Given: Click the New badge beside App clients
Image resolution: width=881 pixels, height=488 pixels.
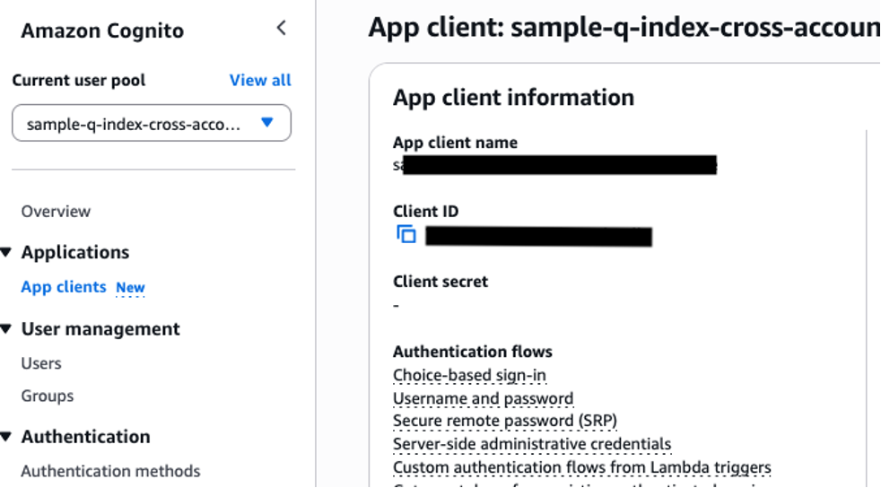Looking at the screenshot, I should point(130,288).
